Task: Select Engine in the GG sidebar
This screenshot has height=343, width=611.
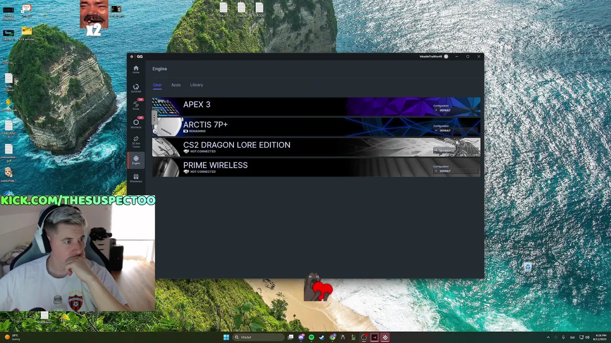Action: click(136, 160)
